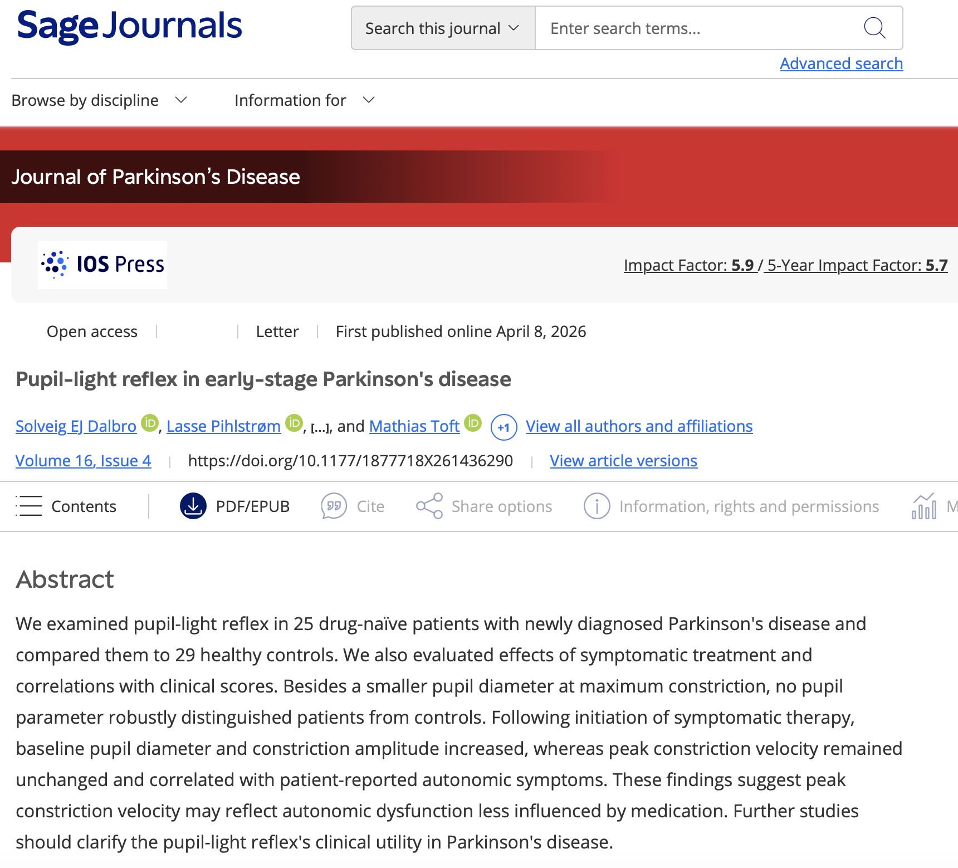Open View article versions
The width and height of the screenshot is (958, 868).
624,461
